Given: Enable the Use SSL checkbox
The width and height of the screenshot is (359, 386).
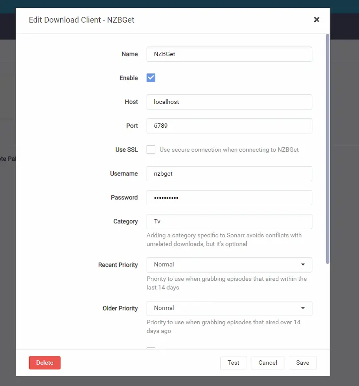Looking at the screenshot, I should tap(151, 150).
